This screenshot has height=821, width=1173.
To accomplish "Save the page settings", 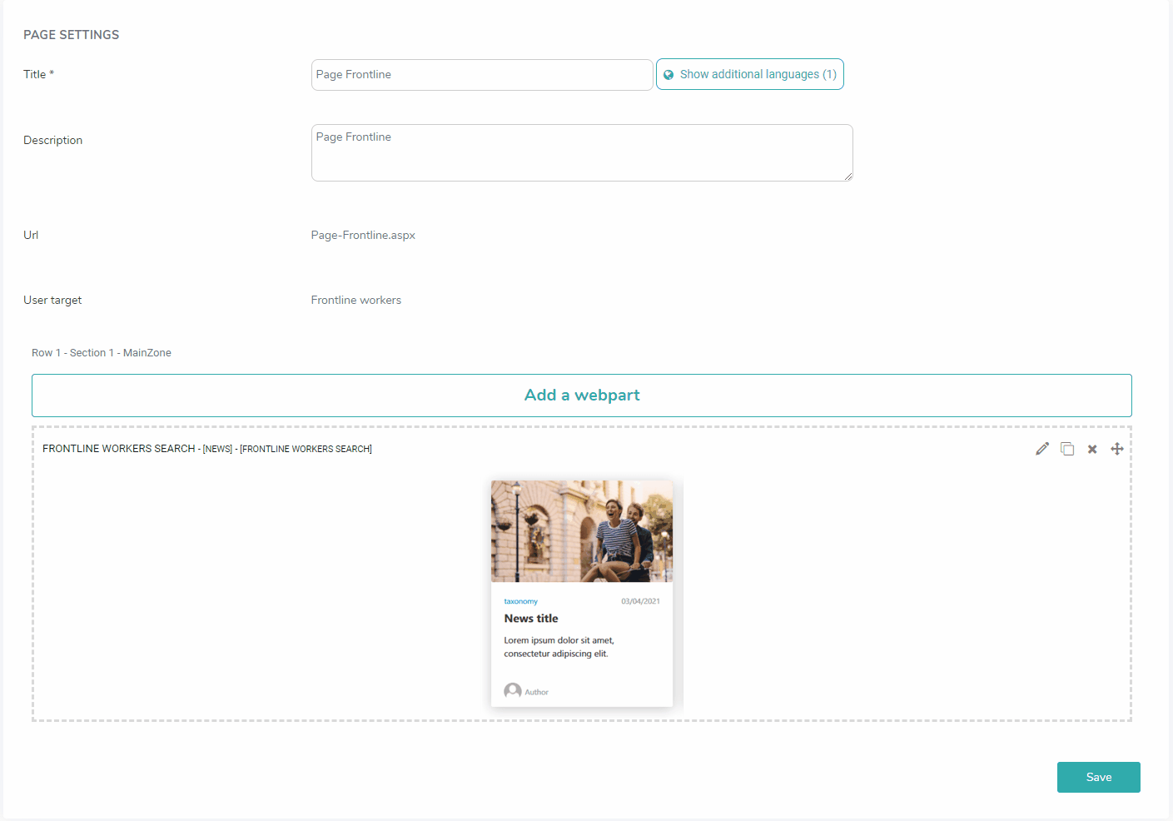I will [1098, 776].
